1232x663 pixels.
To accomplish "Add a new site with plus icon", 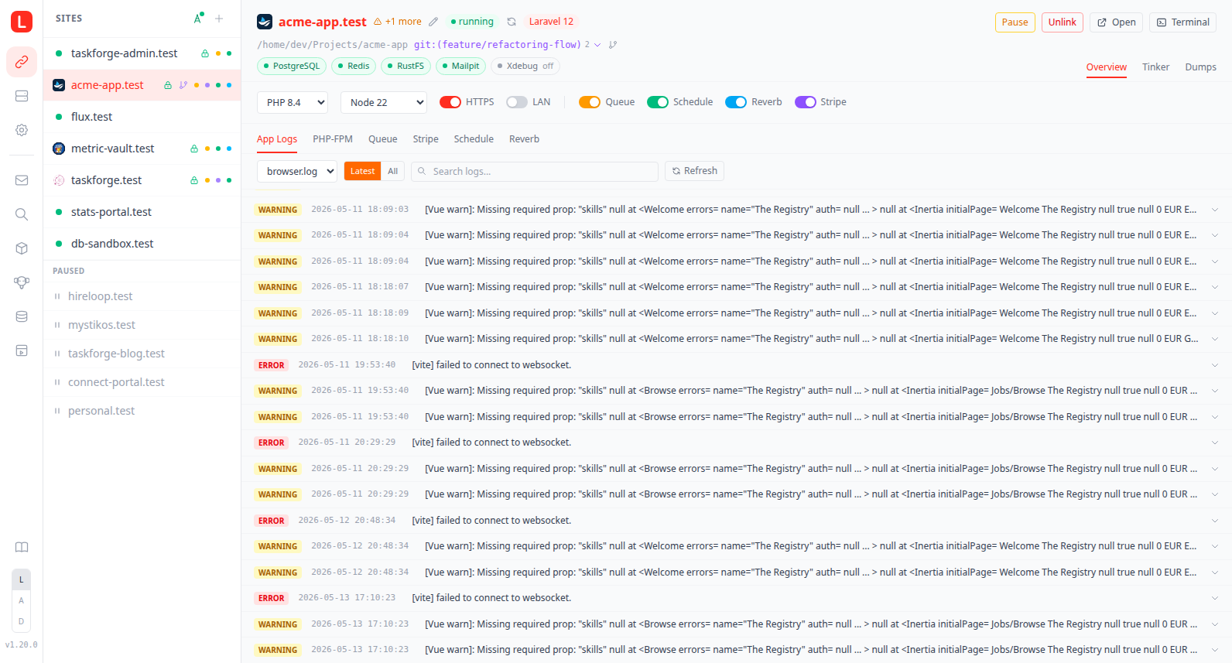I will click(x=219, y=19).
